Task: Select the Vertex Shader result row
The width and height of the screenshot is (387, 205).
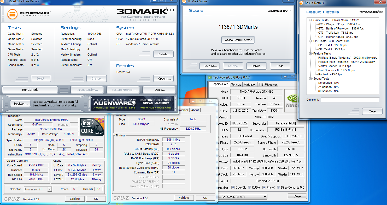Action: [x=335, y=66]
